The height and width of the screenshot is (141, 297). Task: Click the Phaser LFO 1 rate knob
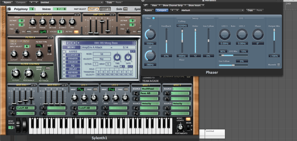point(225,35)
